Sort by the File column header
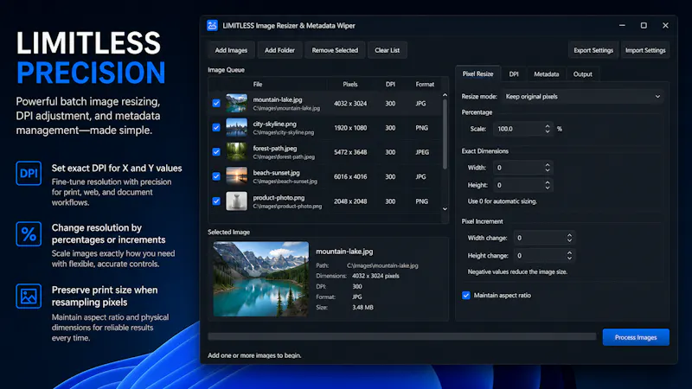The width and height of the screenshot is (692, 389). point(258,84)
